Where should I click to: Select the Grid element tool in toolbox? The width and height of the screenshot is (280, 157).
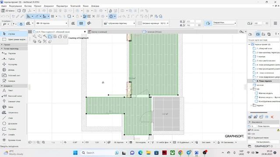pos(14,102)
